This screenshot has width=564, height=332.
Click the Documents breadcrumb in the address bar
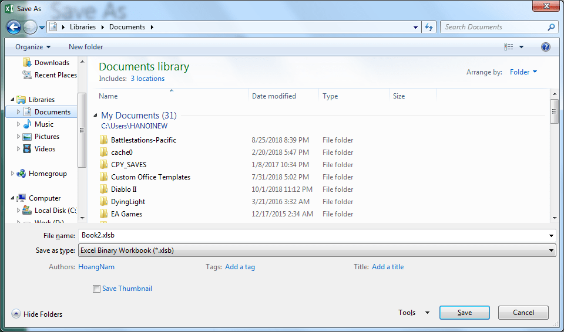click(x=127, y=27)
